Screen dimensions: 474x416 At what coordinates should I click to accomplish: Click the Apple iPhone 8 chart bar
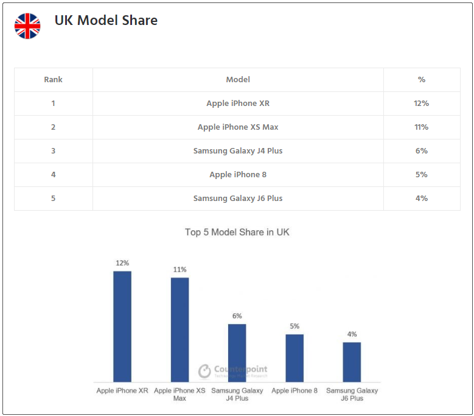pos(295,358)
